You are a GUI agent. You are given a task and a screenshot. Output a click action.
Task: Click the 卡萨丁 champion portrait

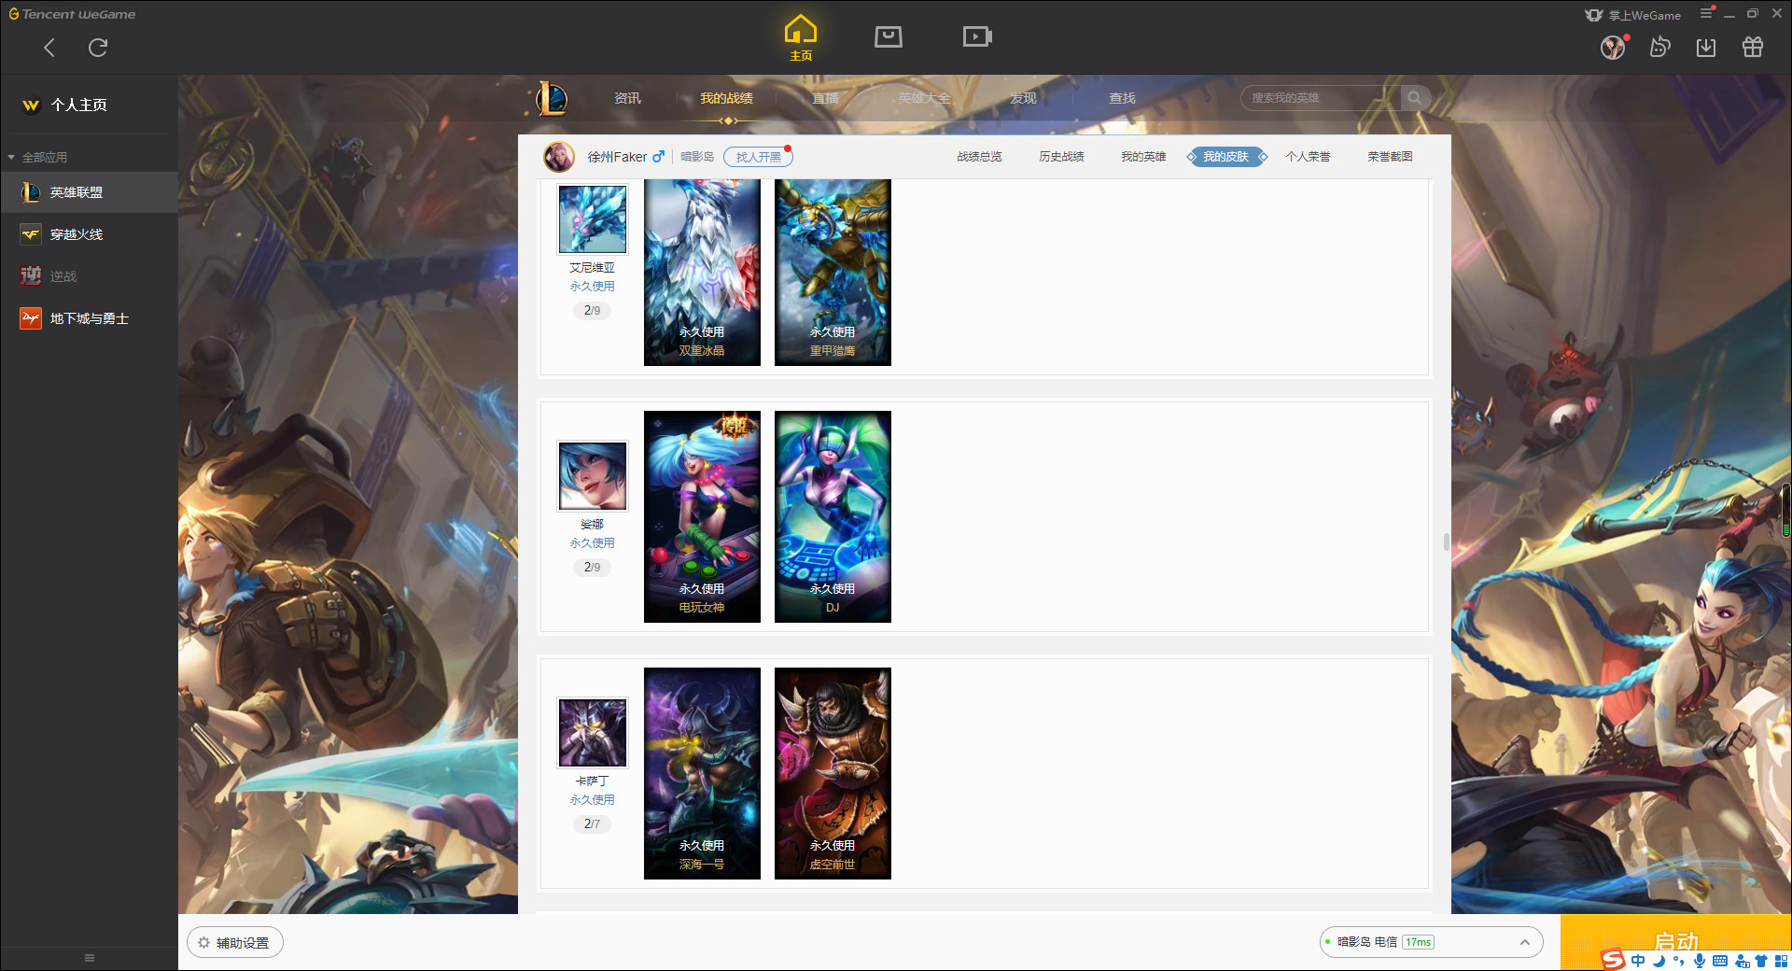tap(593, 733)
